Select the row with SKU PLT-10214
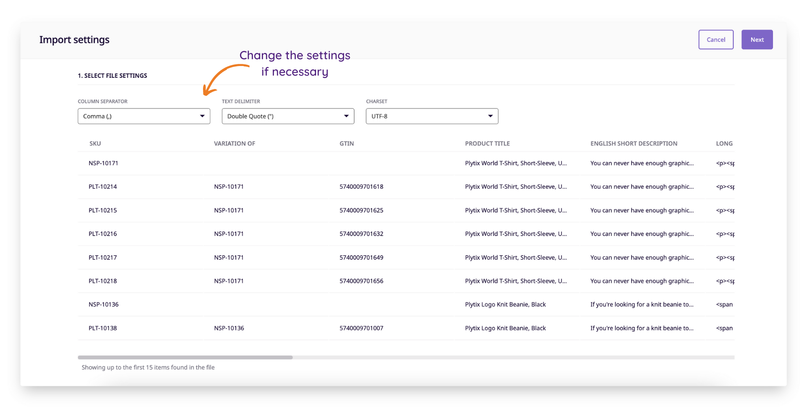The height and width of the screenshot is (415, 807). (103, 187)
